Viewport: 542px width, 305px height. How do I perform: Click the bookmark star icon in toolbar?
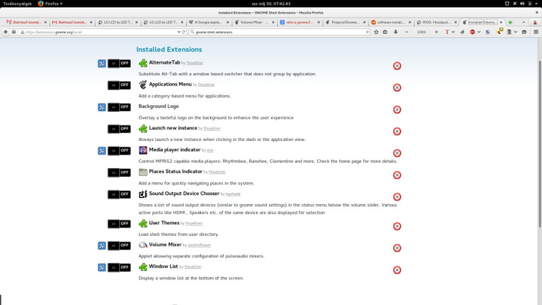[376, 32]
